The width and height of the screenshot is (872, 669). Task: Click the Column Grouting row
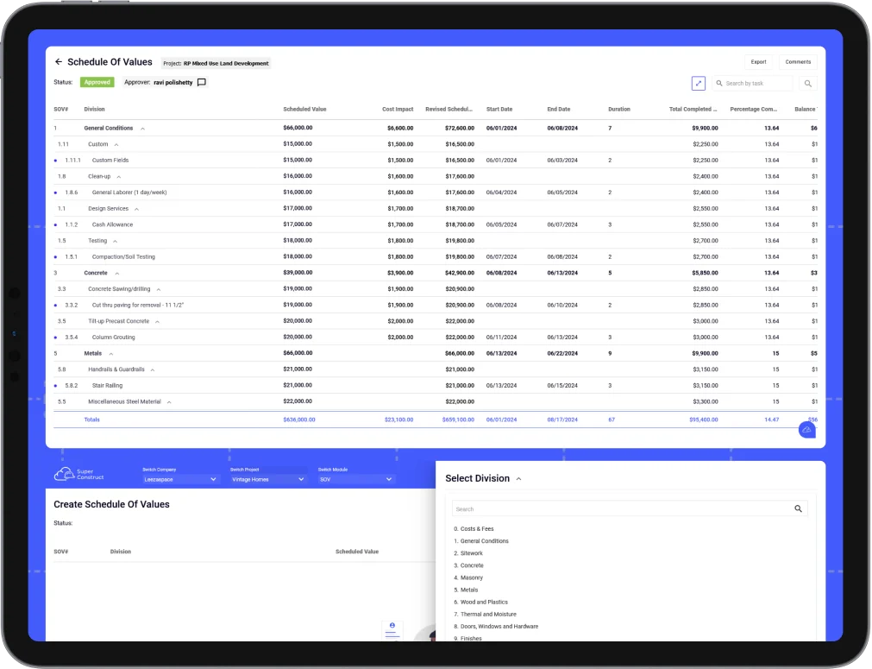pos(436,338)
